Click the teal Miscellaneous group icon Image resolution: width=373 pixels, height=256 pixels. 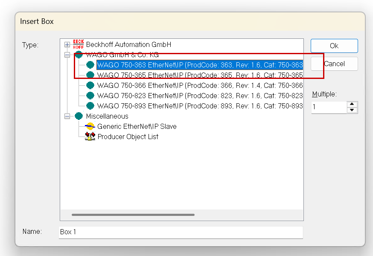[x=79, y=116]
